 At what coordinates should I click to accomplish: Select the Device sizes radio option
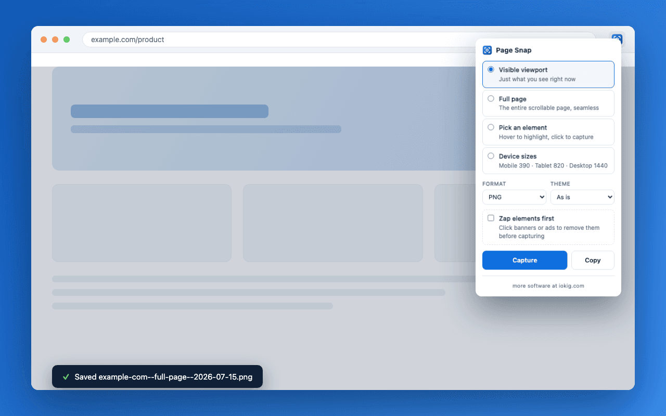click(491, 155)
